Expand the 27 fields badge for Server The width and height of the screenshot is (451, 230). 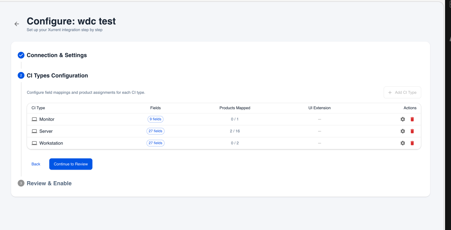coord(155,131)
